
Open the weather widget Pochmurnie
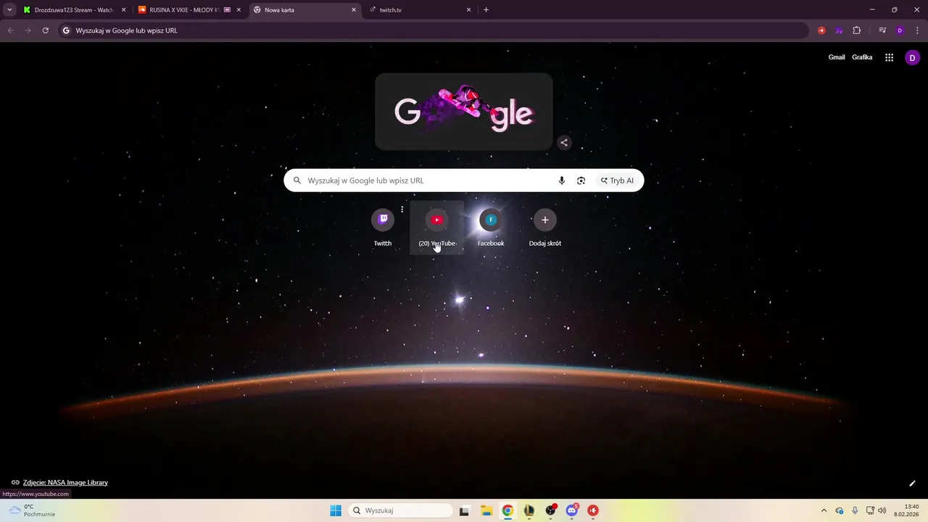click(31, 510)
